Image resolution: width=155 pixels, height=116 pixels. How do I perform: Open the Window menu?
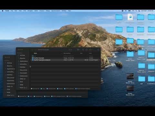[x=64, y=11]
